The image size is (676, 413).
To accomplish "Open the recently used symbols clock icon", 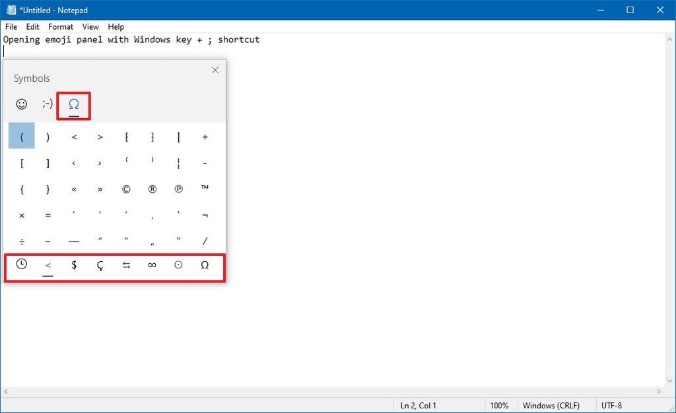I will [22, 265].
